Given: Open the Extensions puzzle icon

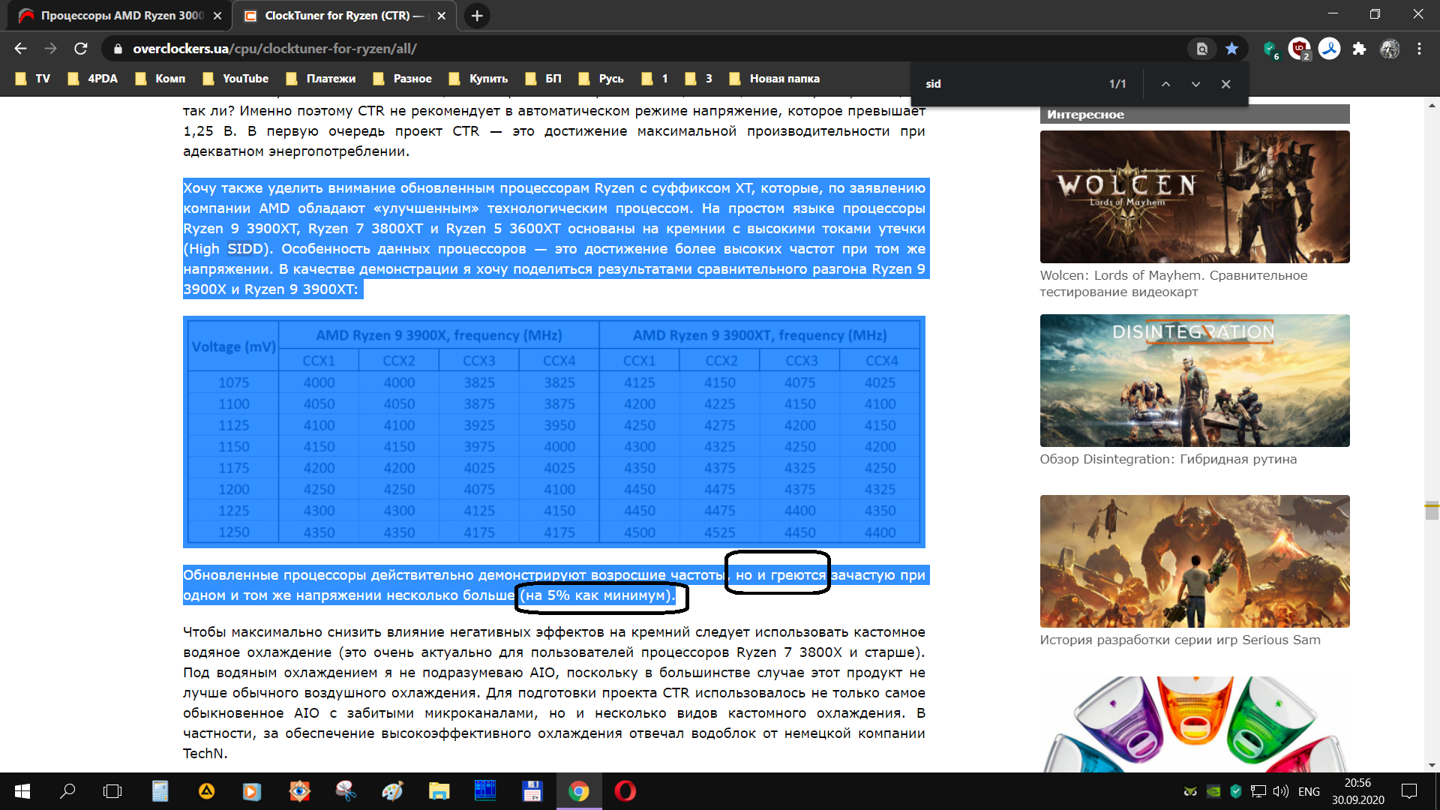Looking at the screenshot, I should pyautogui.click(x=1359, y=49).
